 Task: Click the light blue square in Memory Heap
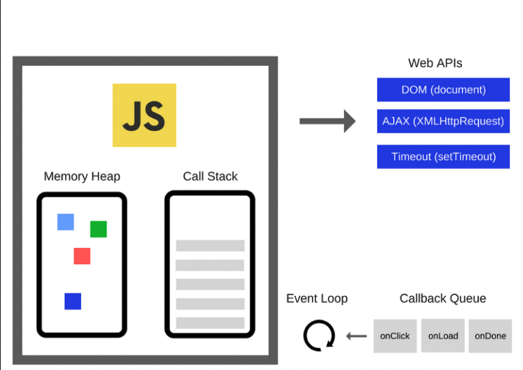tap(65, 222)
